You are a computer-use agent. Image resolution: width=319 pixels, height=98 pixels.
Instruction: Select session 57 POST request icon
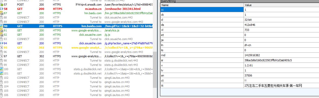[2, 5]
